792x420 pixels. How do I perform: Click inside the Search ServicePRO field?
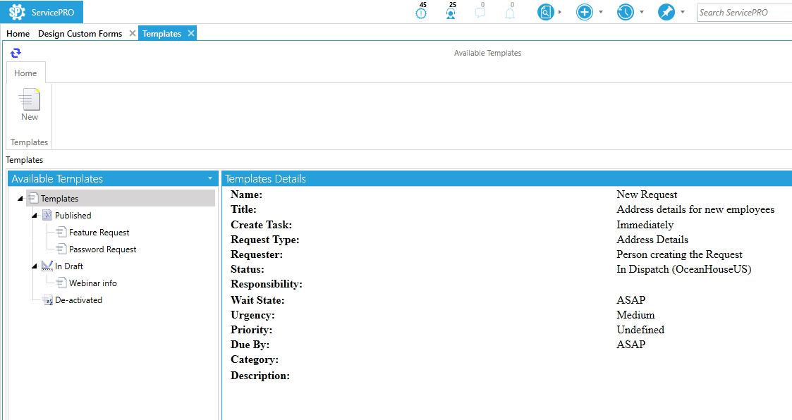pyautogui.click(x=745, y=13)
